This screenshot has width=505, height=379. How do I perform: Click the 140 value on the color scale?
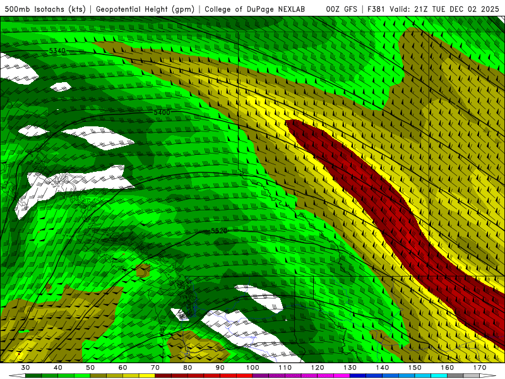pos(383,368)
